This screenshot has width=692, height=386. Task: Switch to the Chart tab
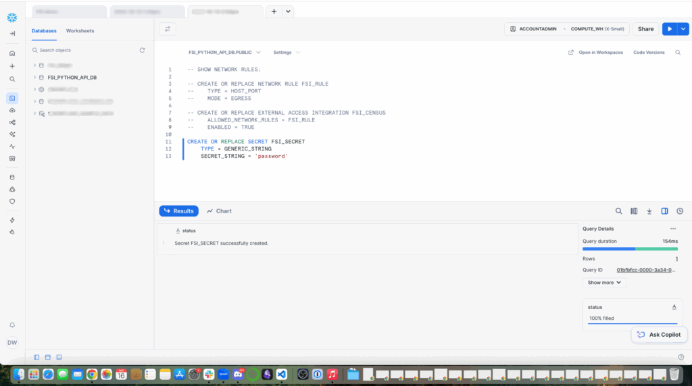[219, 211]
